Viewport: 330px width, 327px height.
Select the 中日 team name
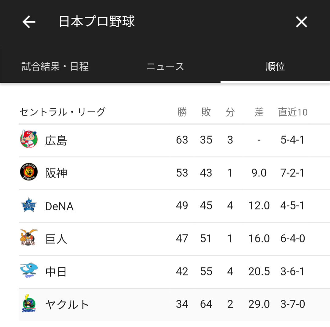(56, 272)
